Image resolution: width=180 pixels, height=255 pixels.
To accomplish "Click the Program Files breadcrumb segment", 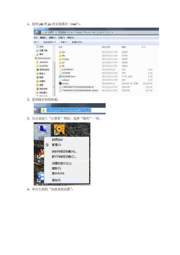I will point(81,32).
